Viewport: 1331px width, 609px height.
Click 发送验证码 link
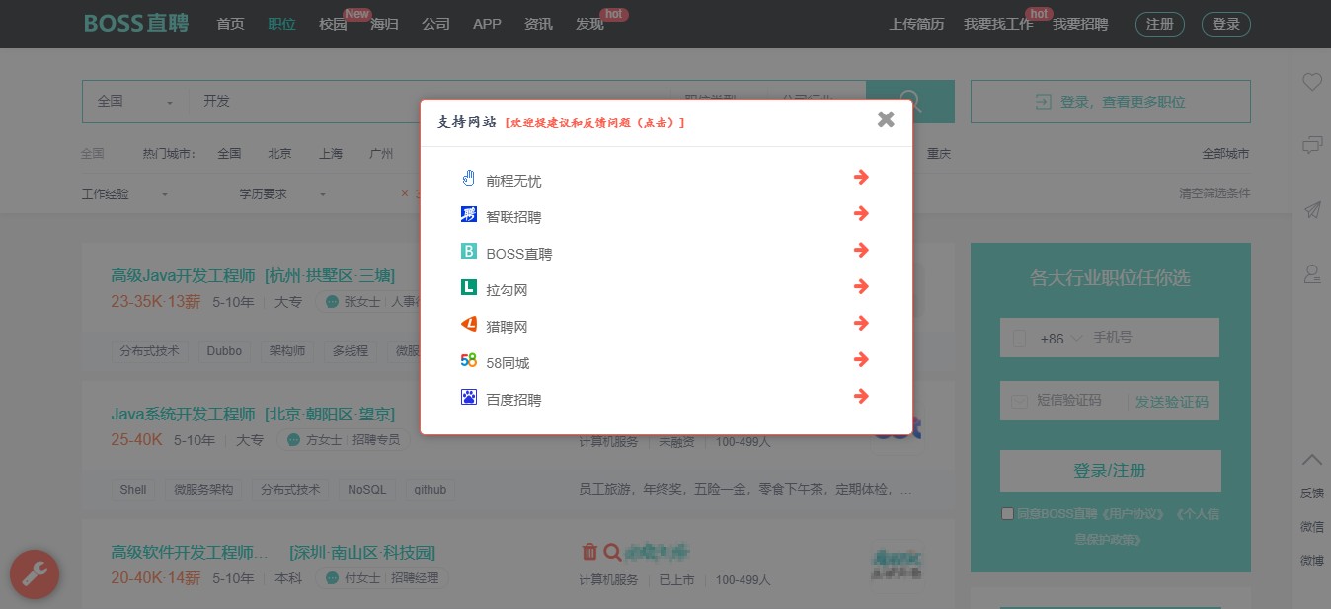tap(1171, 402)
